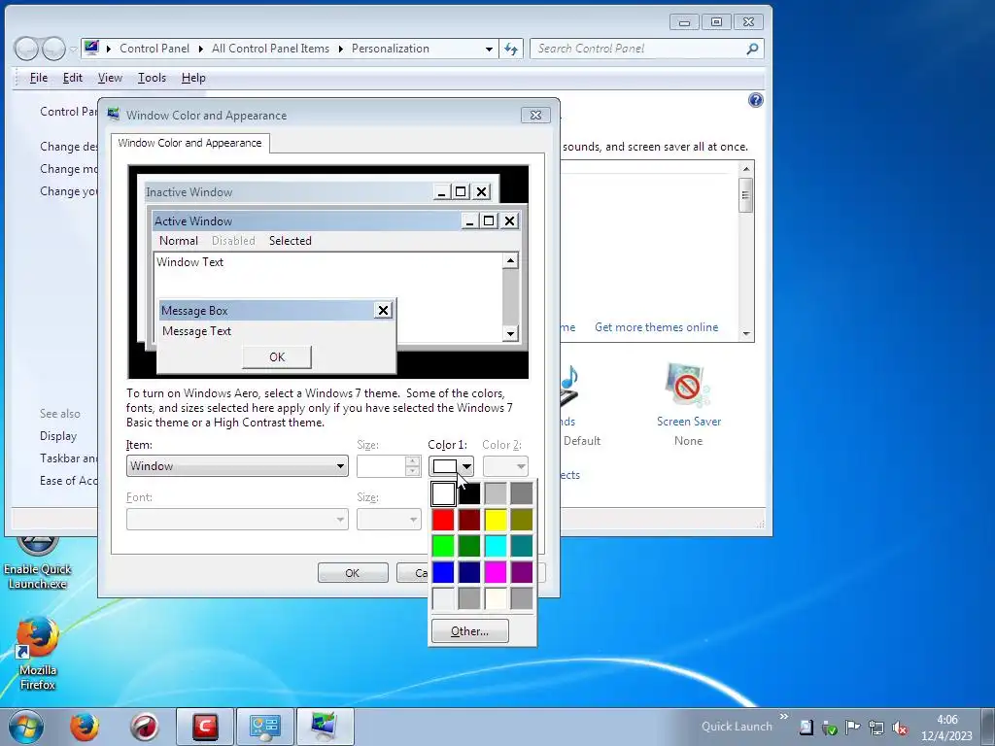Click OK in the Message Box preview
Viewport: 995px width, 746px height.
click(277, 357)
